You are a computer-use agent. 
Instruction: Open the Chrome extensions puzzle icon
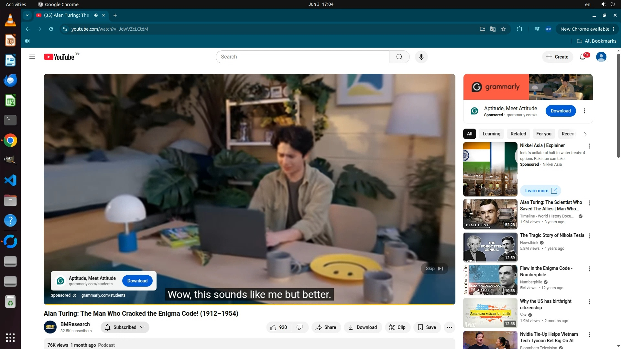coord(519,29)
